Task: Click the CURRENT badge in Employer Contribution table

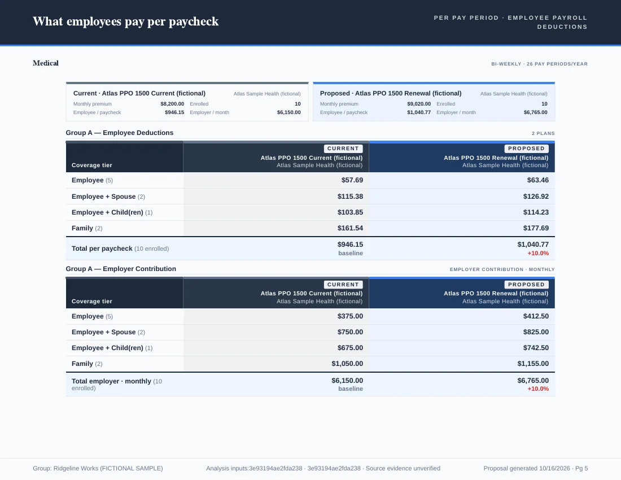Action: (343, 285)
